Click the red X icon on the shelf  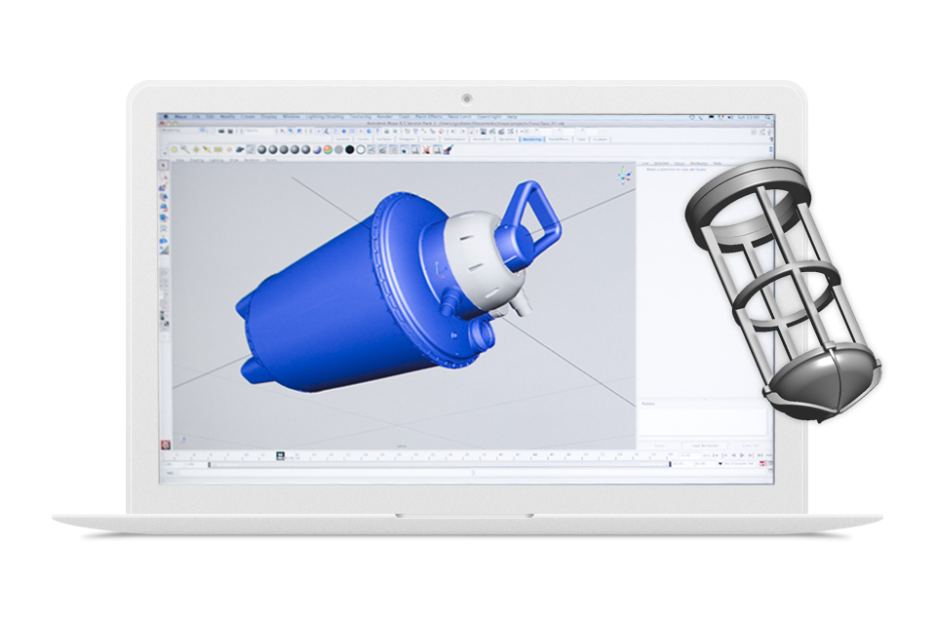point(426,149)
